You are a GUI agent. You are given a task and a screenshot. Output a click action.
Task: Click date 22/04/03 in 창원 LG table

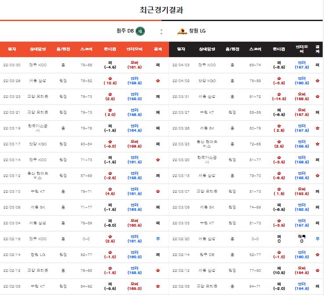pyautogui.click(x=181, y=65)
